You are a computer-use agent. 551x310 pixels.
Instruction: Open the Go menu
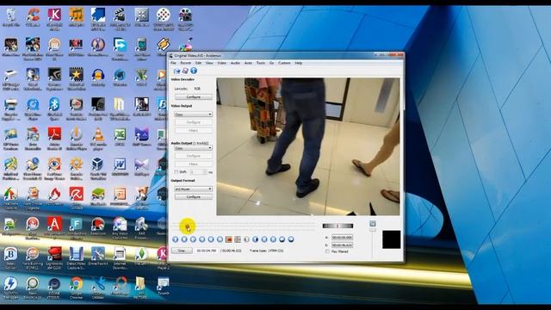coord(272,63)
